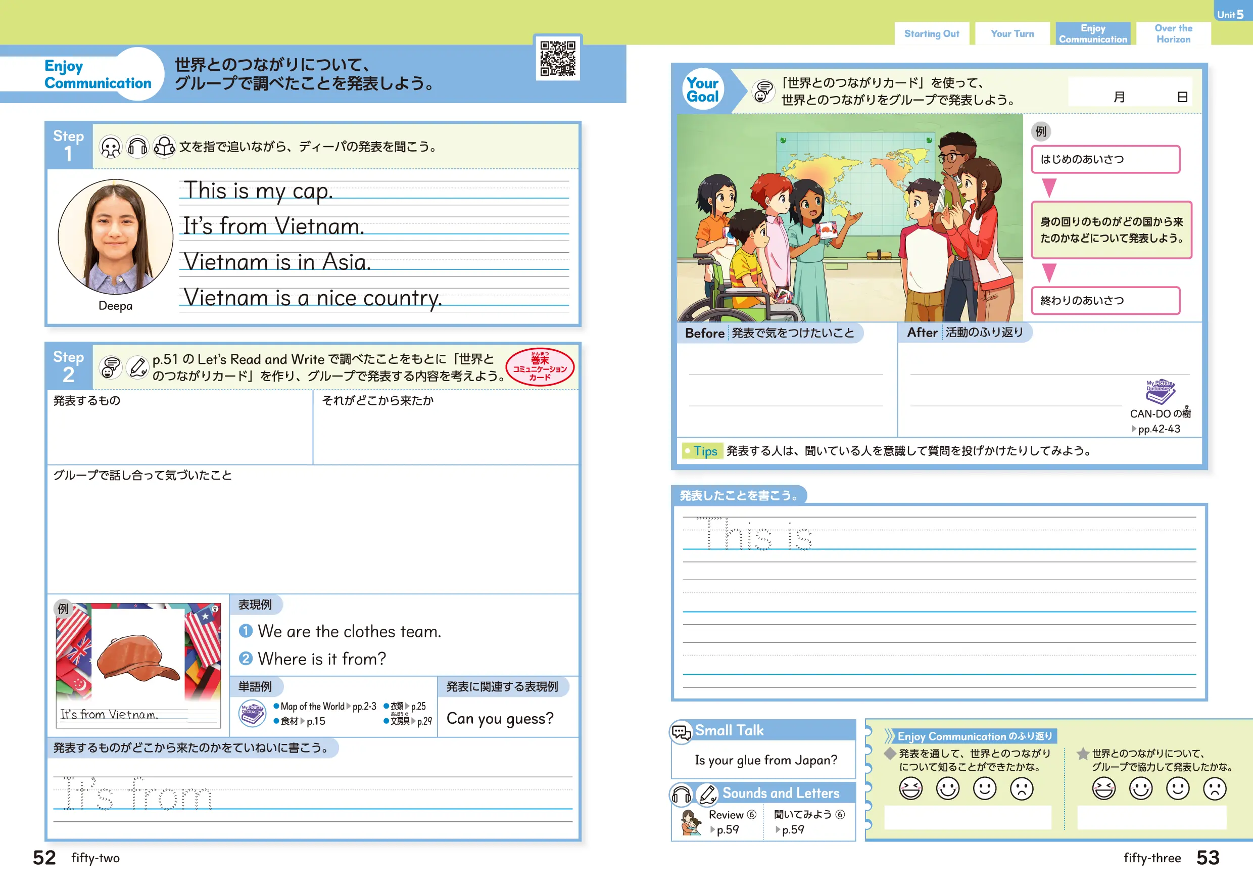Screen dimensions: 1253x887
Task: Select the frowning face under the star question
Action: (1214, 788)
